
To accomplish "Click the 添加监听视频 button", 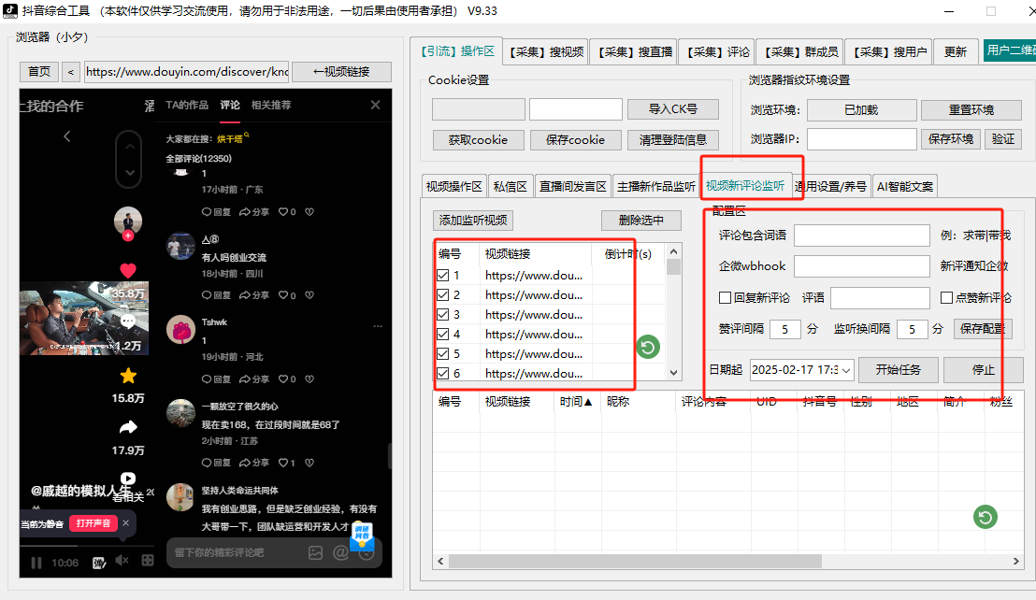I will (x=475, y=221).
